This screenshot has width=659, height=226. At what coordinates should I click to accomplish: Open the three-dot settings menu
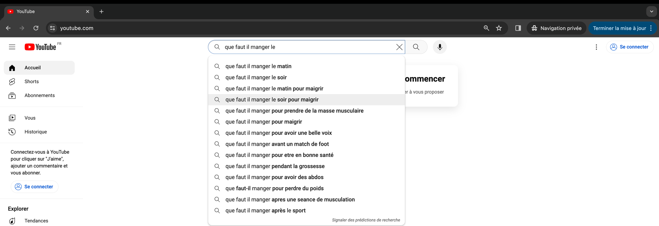coord(596,47)
